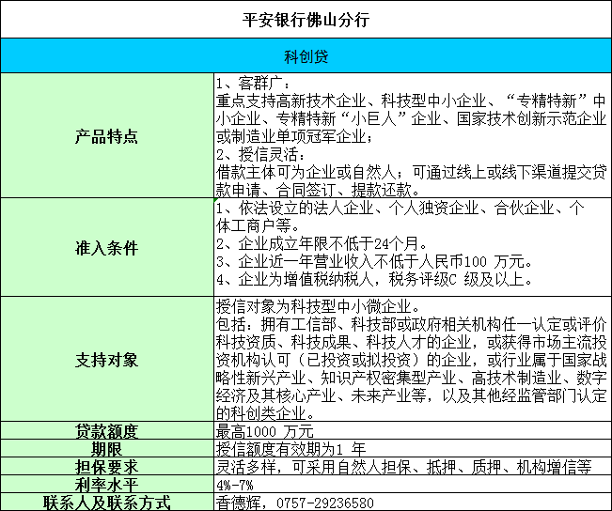Click the entry conditions cell starting '1、依法设立的法人企业'
Screen dimensions: 612x511
[x=413, y=247]
